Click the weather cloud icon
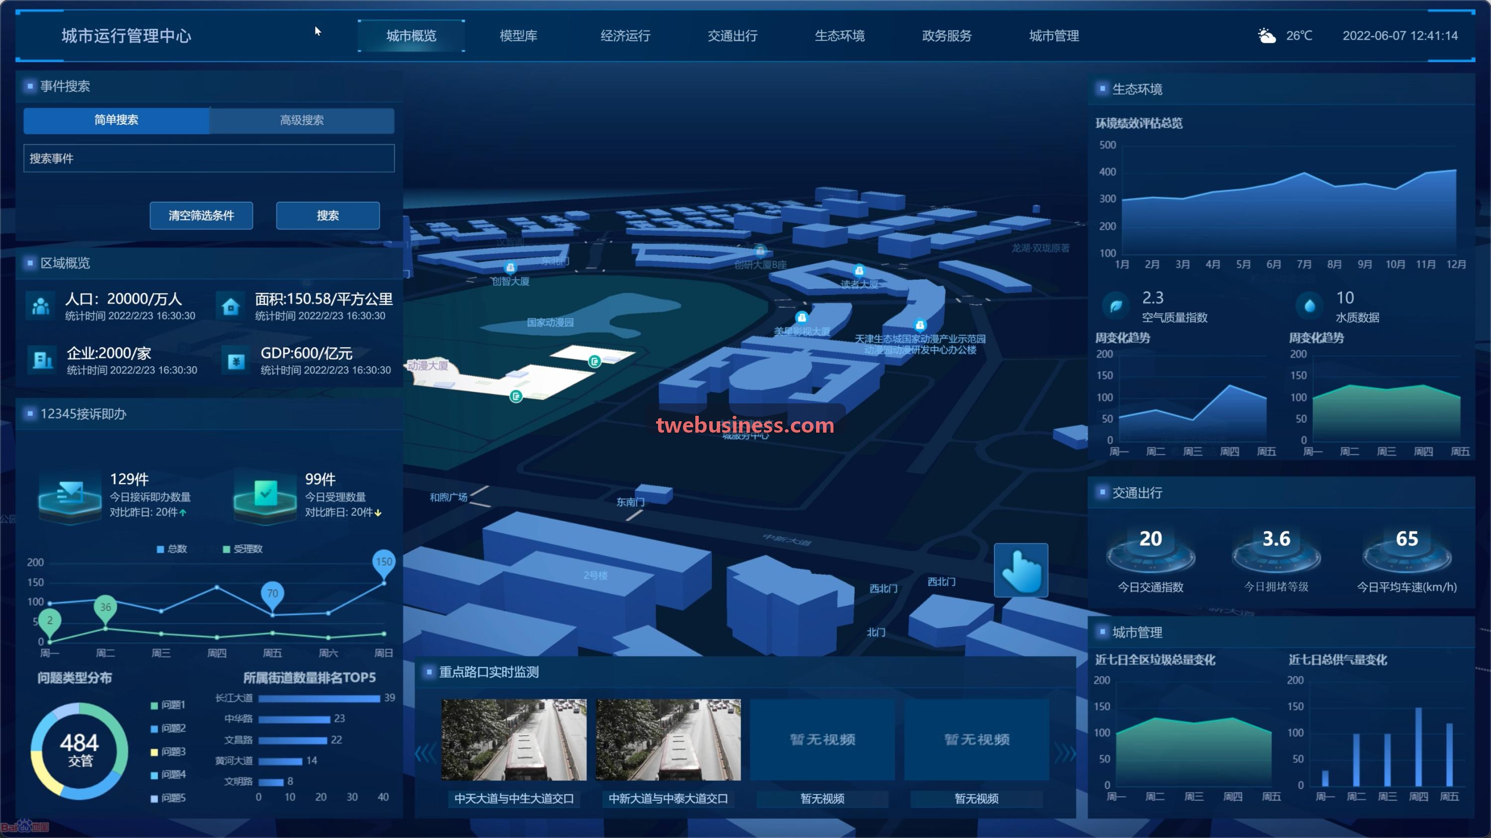Image resolution: width=1491 pixels, height=838 pixels. [1266, 36]
